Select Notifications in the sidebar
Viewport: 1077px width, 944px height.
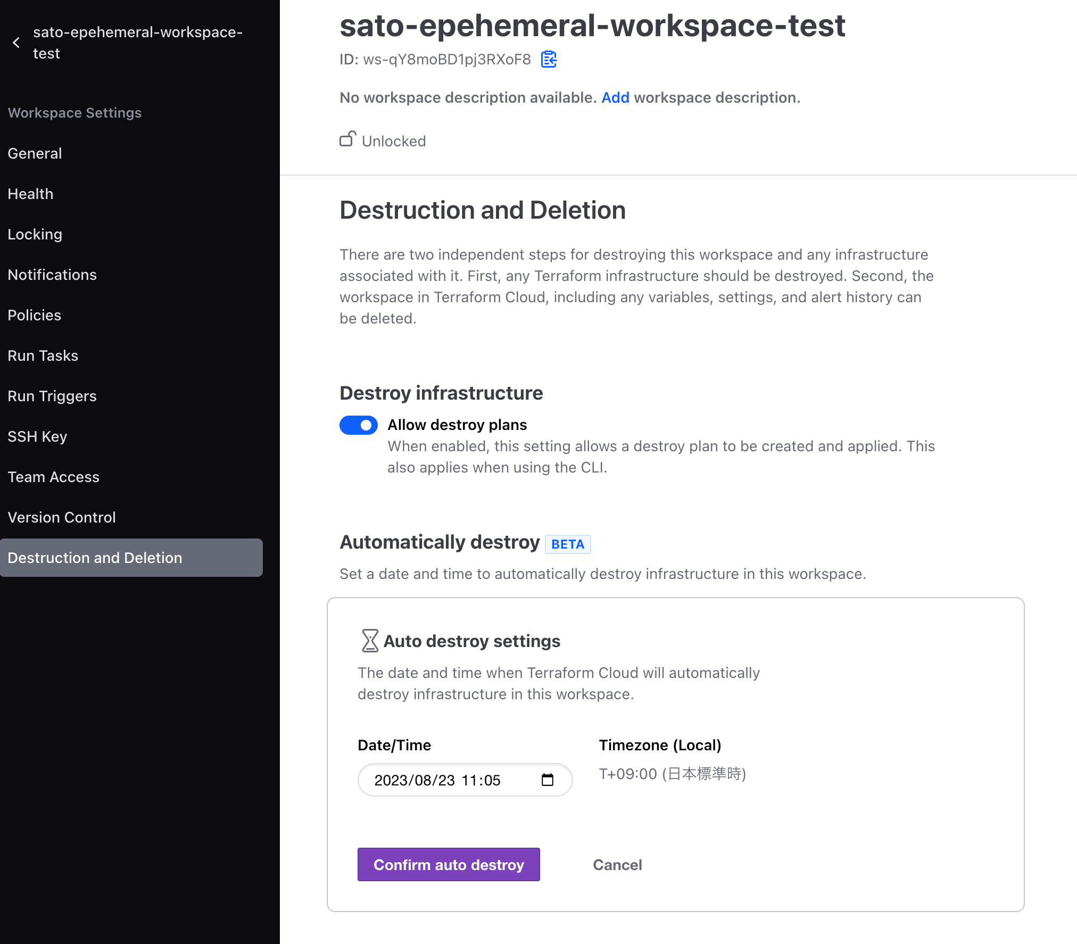(x=52, y=275)
